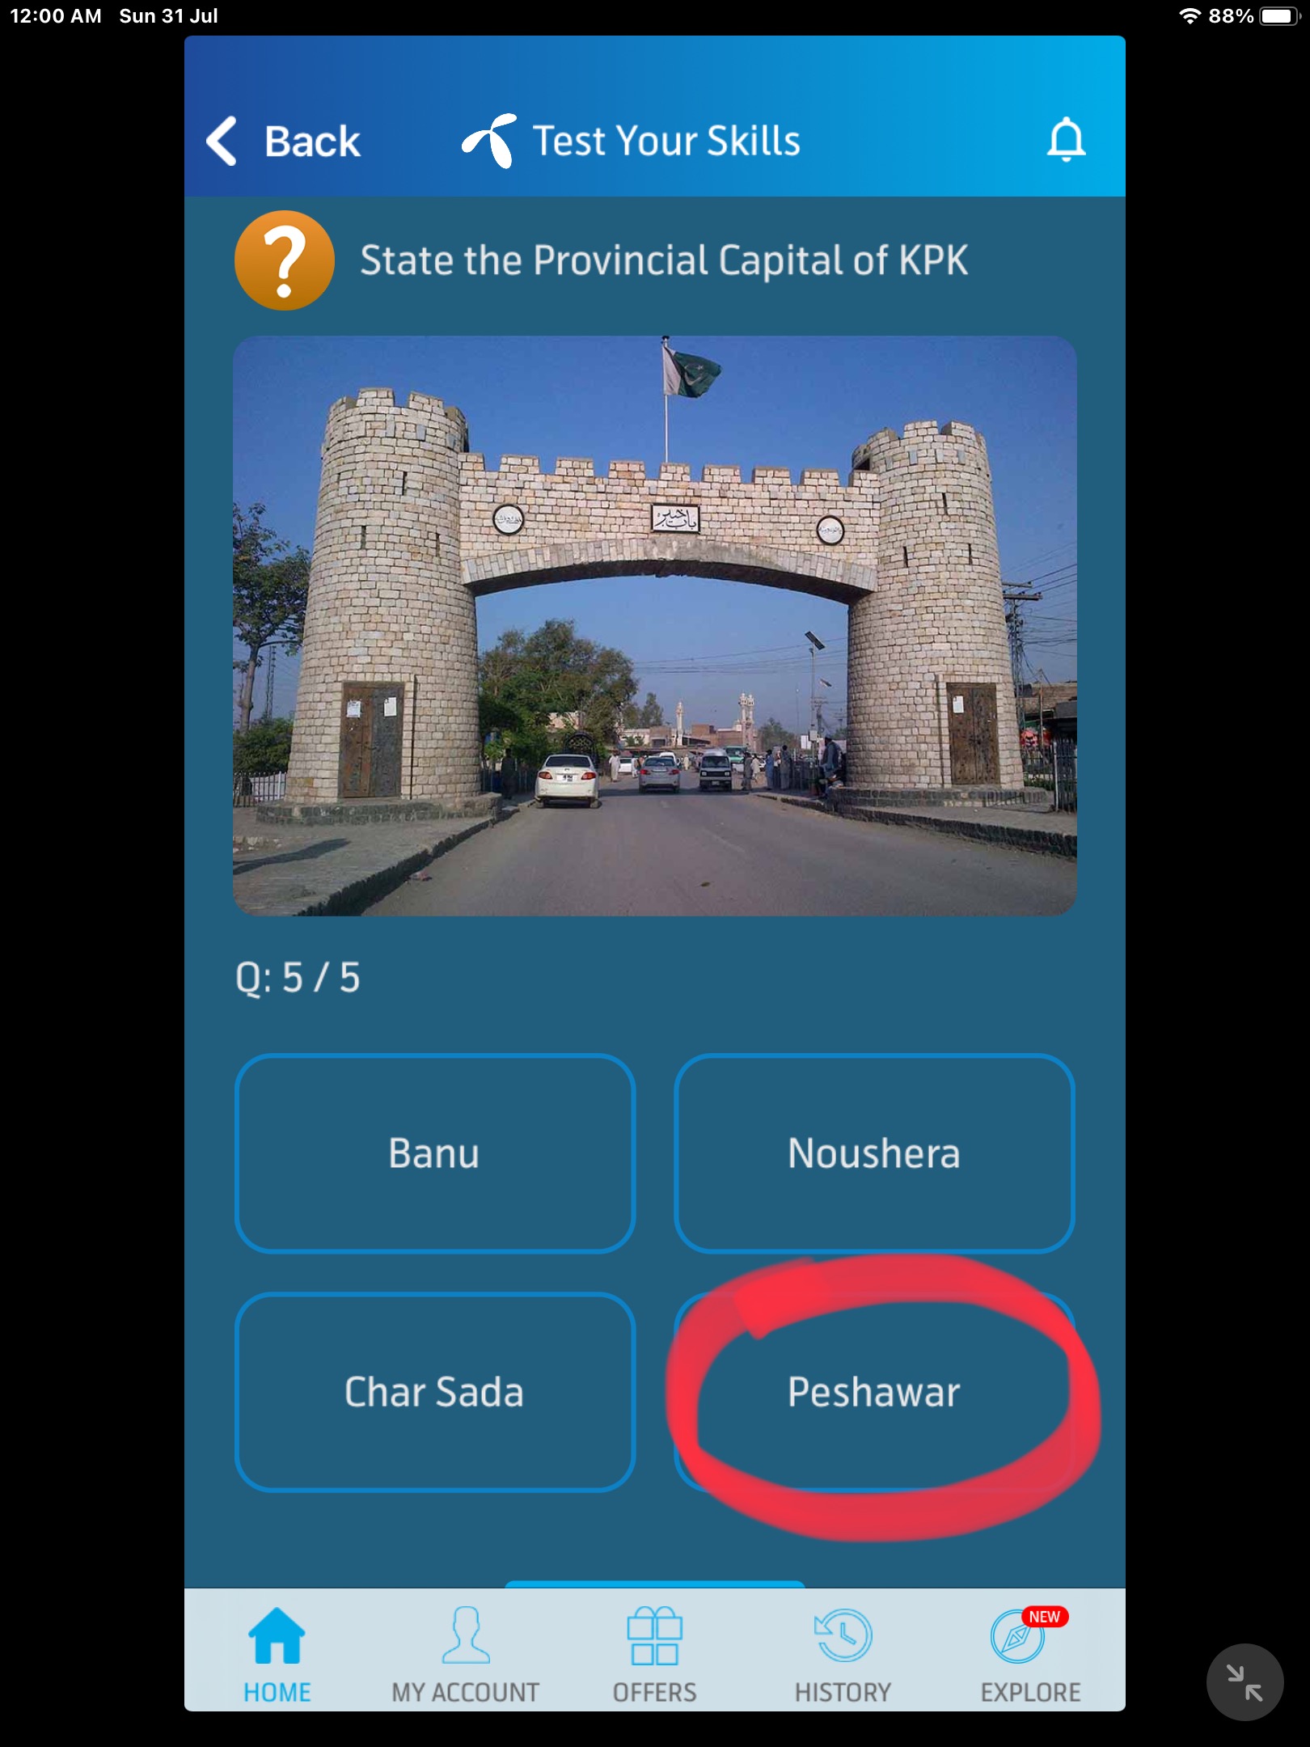
Task: Tap the orange question mark icon
Action: [x=284, y=260]
